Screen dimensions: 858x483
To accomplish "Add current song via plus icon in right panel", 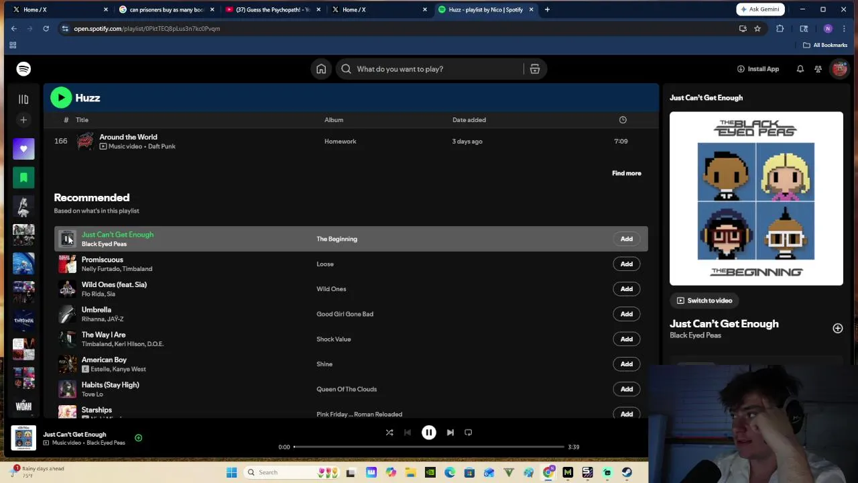I will point(837,328).
